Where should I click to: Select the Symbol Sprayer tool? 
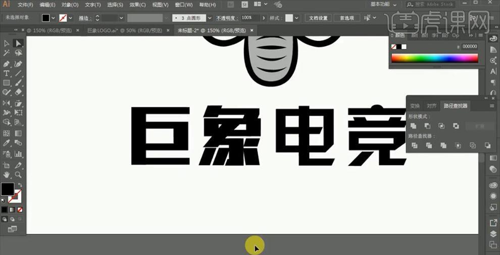coord(7,154)
